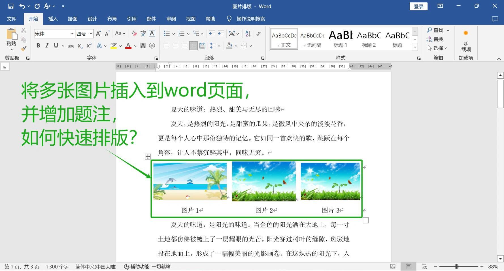Expand the styles gallery
This screenshot has width=504, height=271.
coord(415,47)
